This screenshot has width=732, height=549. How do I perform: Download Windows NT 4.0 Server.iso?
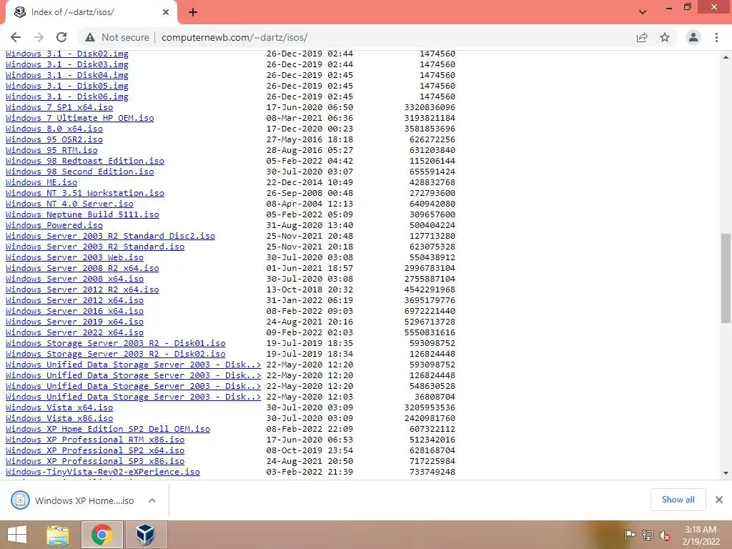pos(69,204)
